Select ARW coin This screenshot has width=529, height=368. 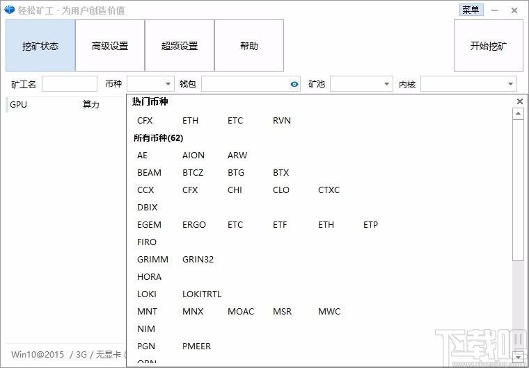click(237, 156)
